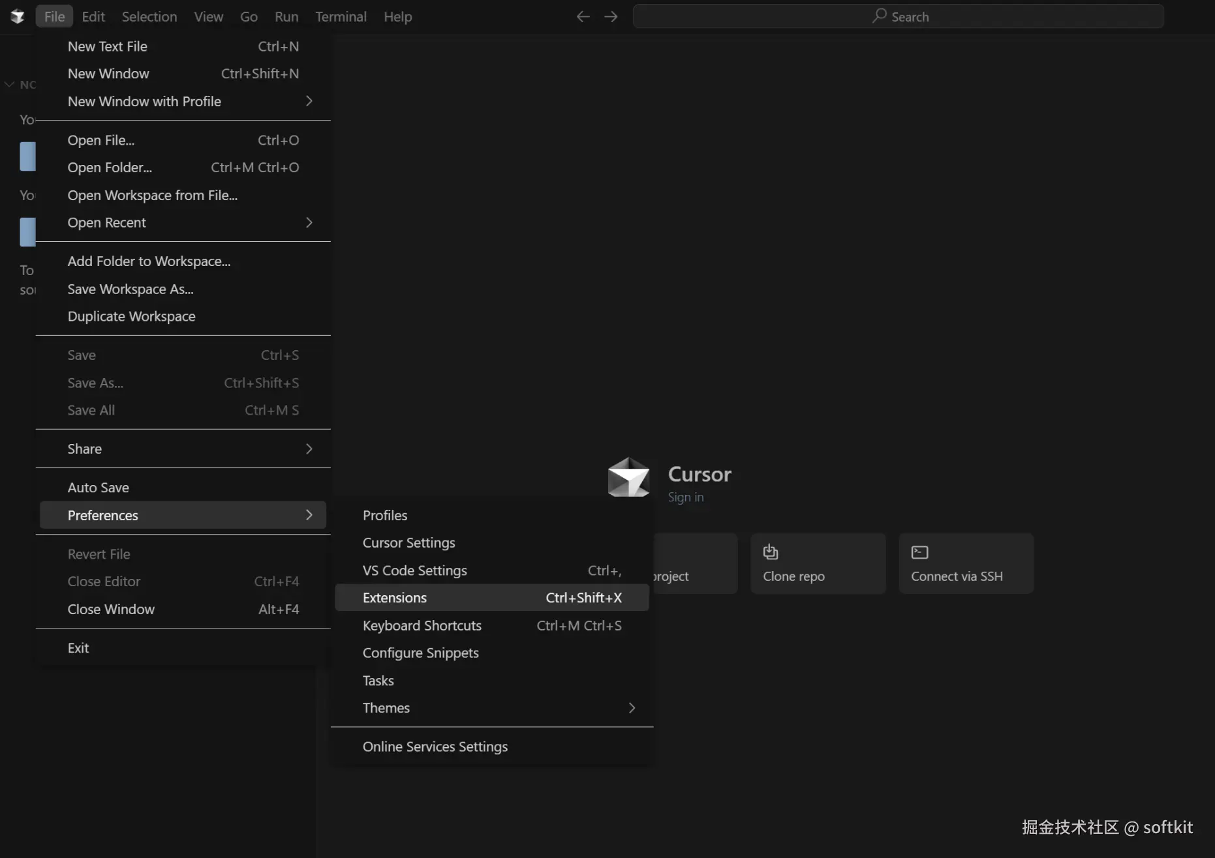Open the Help menu
The width and height of the screenshot is (1215, 858).
coord(397,16)
